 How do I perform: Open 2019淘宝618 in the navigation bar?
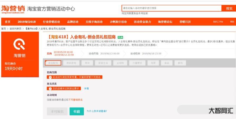(26, 22)
